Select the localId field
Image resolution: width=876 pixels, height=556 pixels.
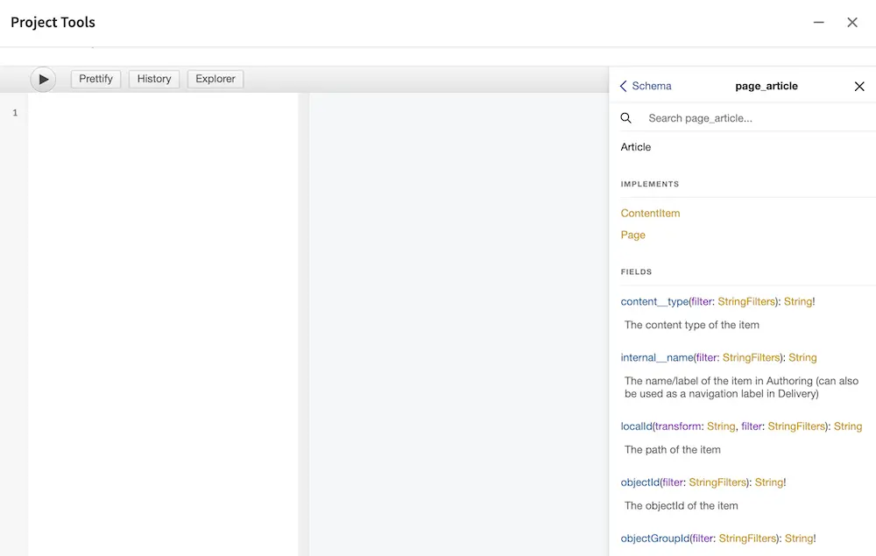pyautogui.click(x=636, y=426)
